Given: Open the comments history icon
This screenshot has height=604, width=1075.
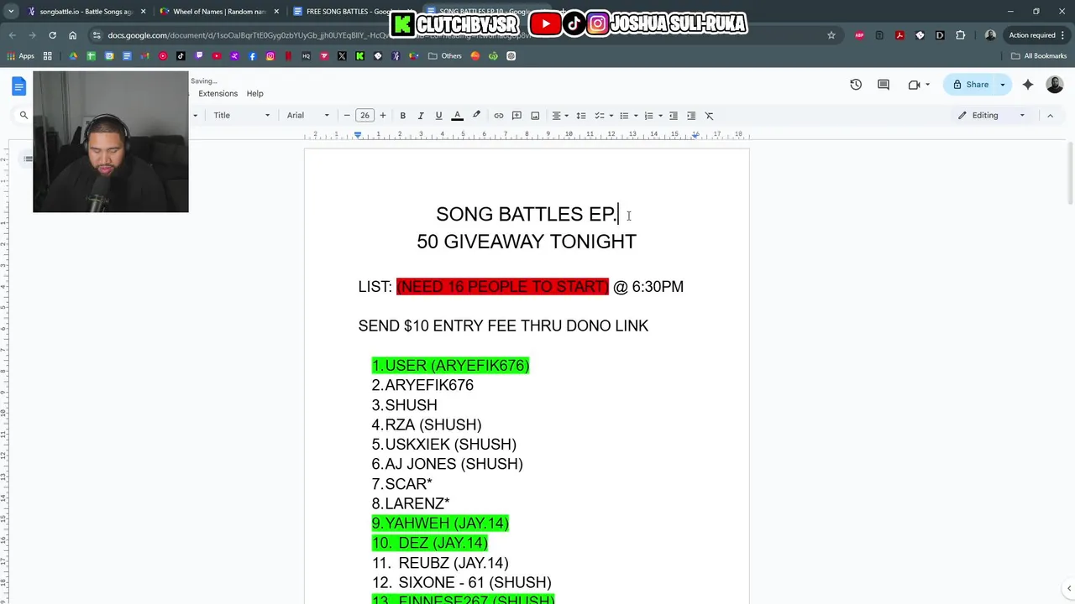Looking at the screenshot, I should pos(884,84).
